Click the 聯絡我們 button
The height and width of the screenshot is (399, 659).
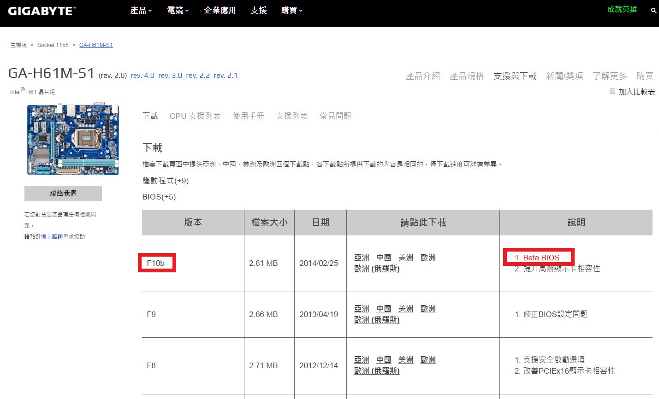point(63,194)
